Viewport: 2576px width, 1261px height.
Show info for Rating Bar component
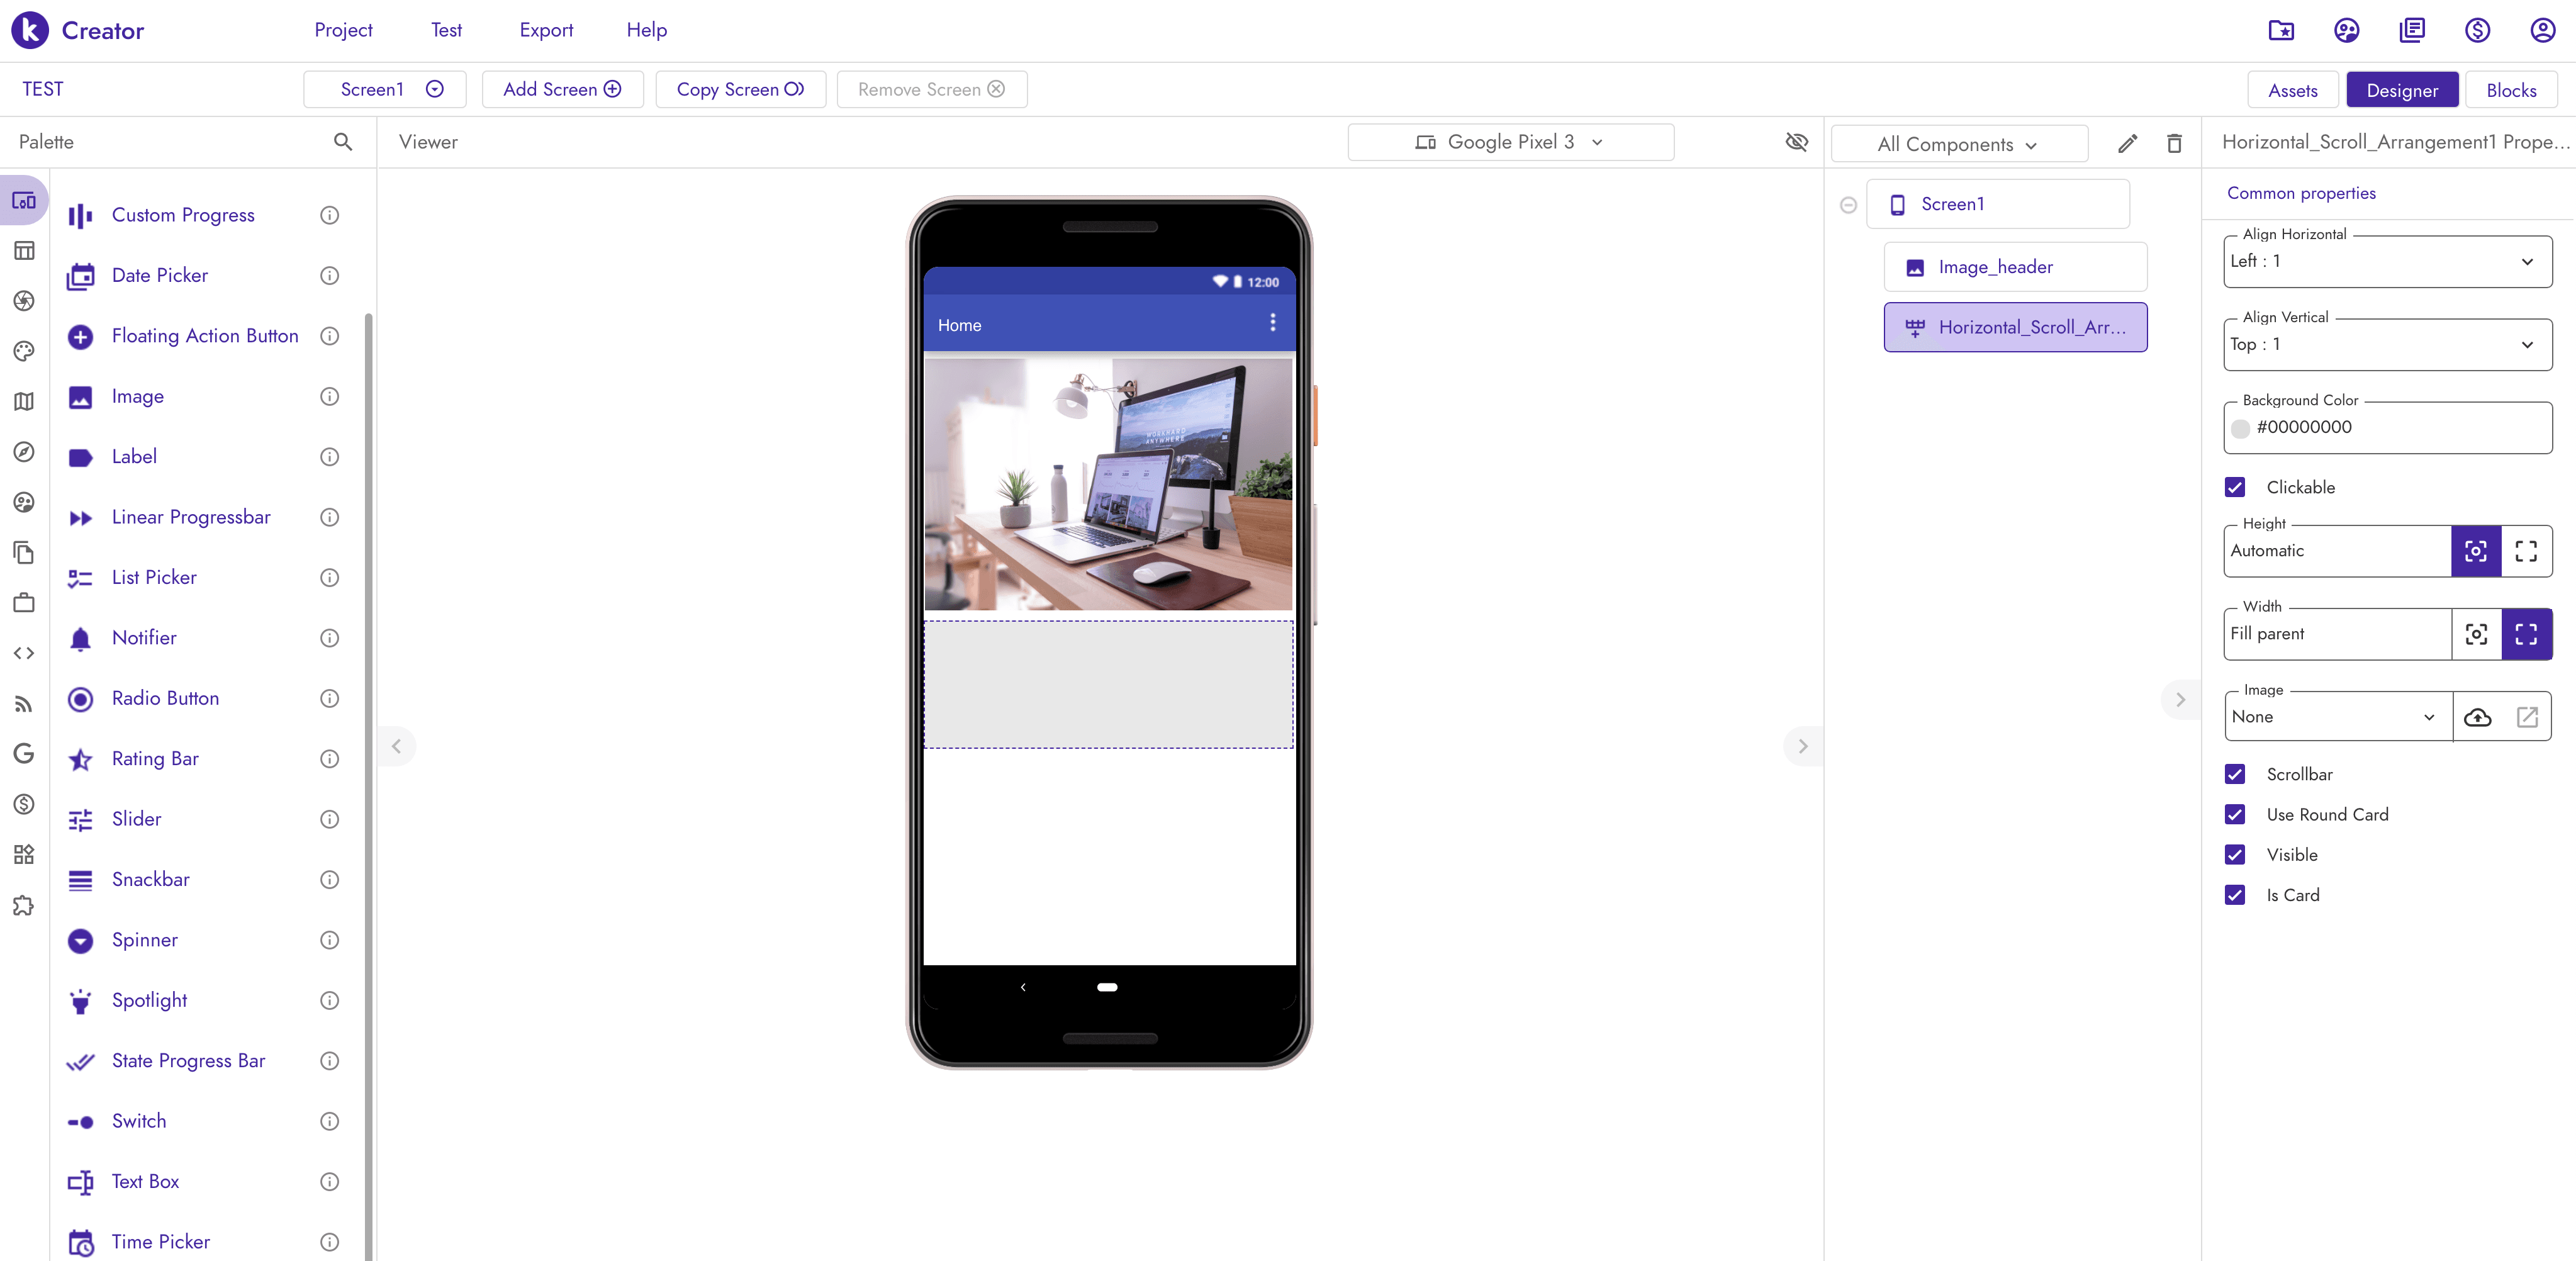329,759
